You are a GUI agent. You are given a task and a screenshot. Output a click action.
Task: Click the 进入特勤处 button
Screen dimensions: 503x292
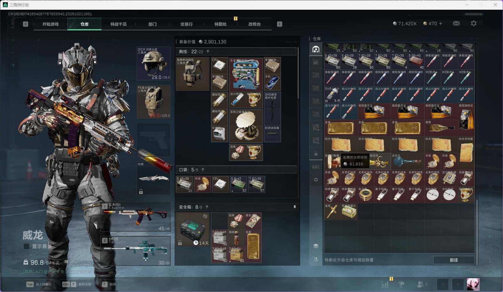coord(39,284)
